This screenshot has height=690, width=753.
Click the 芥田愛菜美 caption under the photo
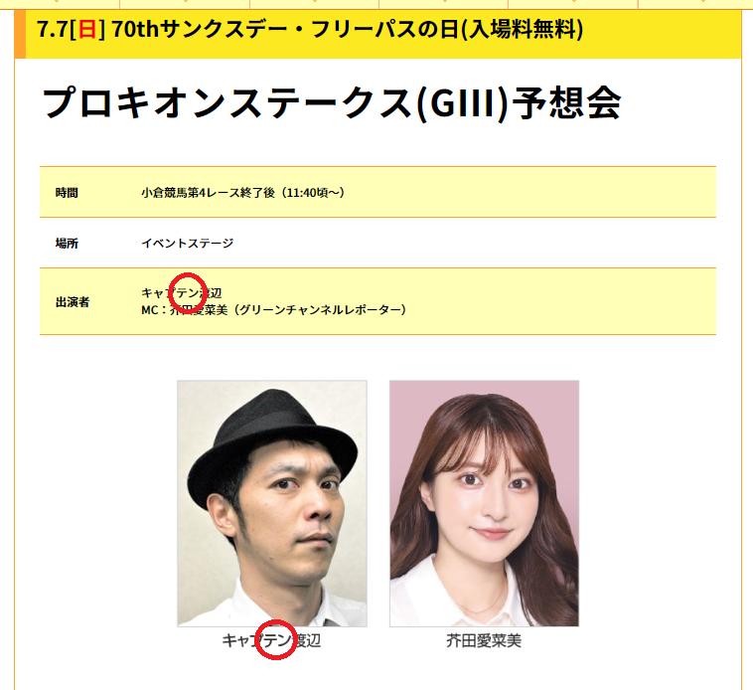(x=484, y=640)
